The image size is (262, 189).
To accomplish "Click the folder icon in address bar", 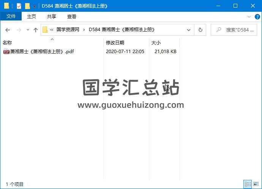I will click(45, 30).
